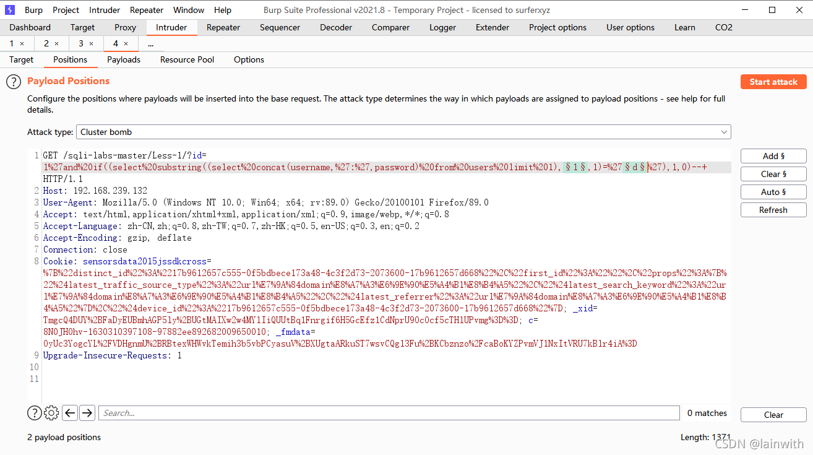813x455 pixels.
Task: Switch to the Decoder tab
Action: click(336, 27)
